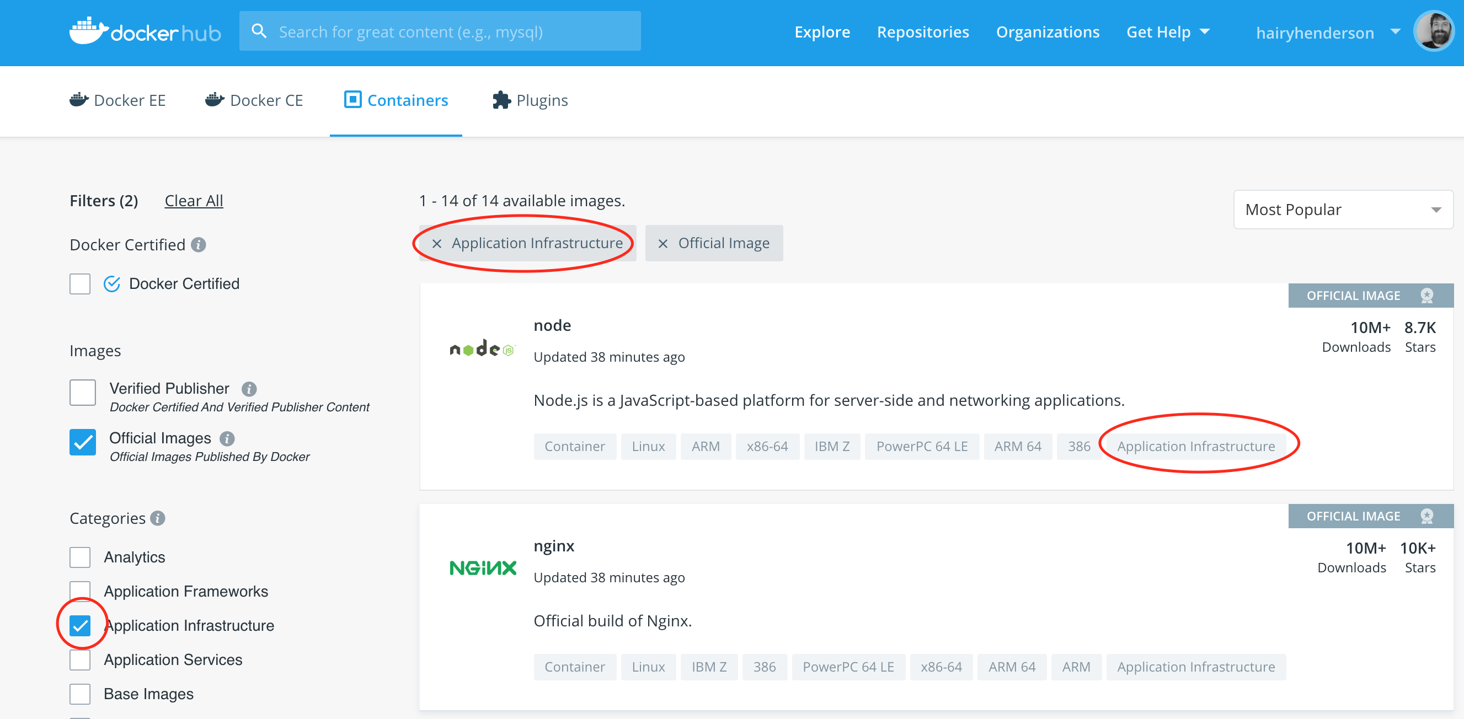Remove the Official Image filter chip

tap(662, 244)
